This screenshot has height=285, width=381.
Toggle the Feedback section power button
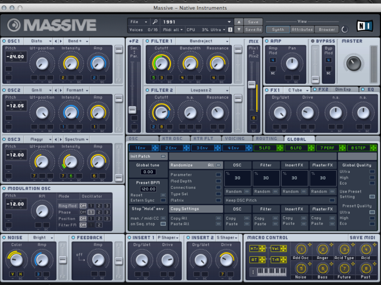[74, 238]
